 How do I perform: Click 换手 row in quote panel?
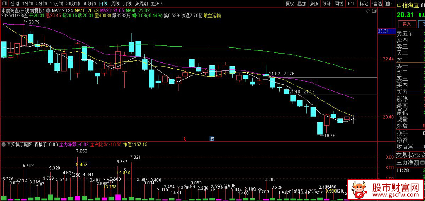411,133
